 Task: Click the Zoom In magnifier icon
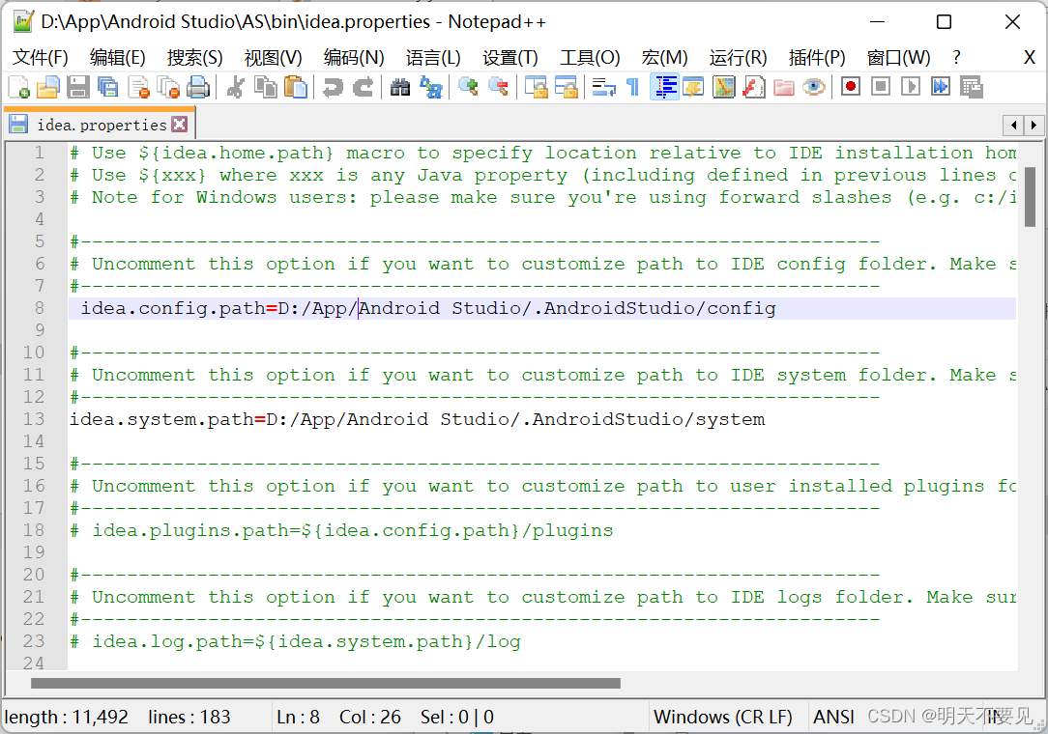(468, 88)
